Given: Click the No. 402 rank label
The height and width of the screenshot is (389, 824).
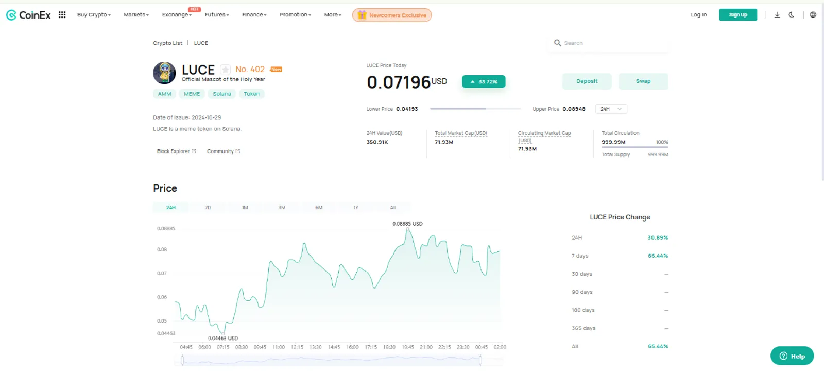Looking at the screenshot, I should [x=250, y=69].
